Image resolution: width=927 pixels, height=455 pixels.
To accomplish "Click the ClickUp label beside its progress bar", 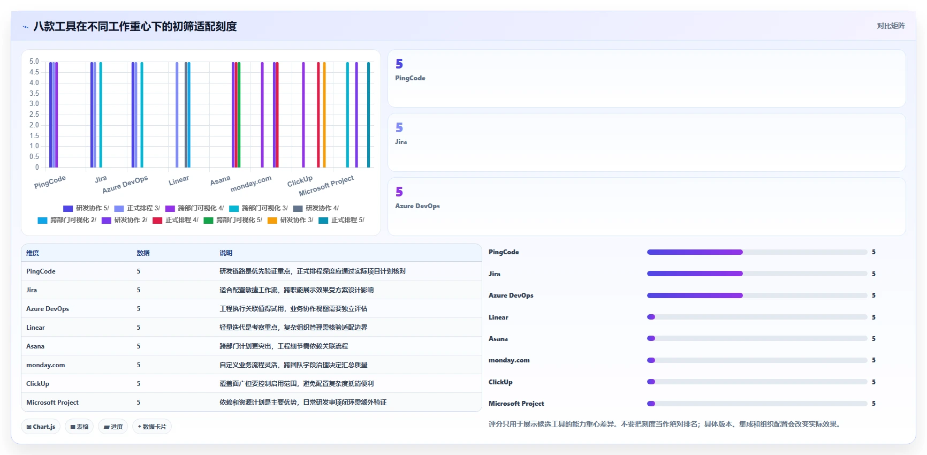I will coord(500,382).
